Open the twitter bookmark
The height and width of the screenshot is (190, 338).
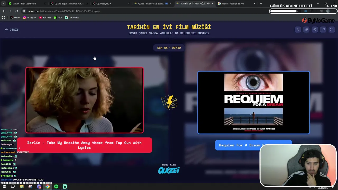(x=15, y=18)
